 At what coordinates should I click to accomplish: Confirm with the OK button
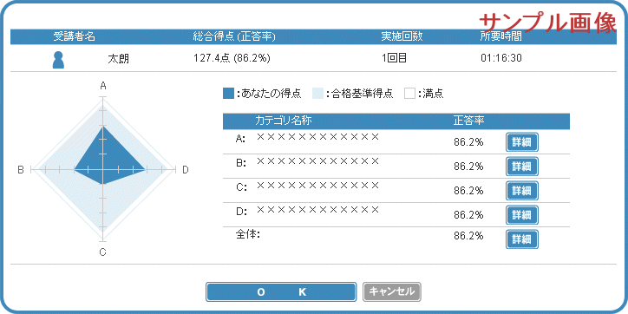[x=281, y=292]
